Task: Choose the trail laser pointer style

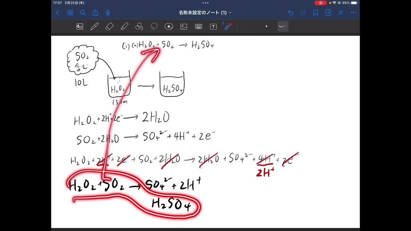Action: 283,26
